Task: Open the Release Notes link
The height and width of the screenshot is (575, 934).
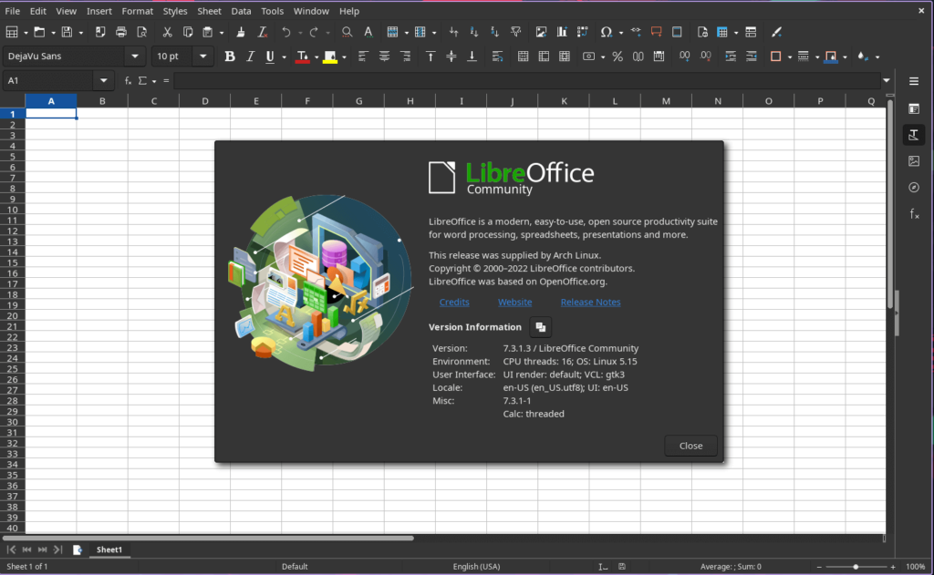Action: coord(590,302)
